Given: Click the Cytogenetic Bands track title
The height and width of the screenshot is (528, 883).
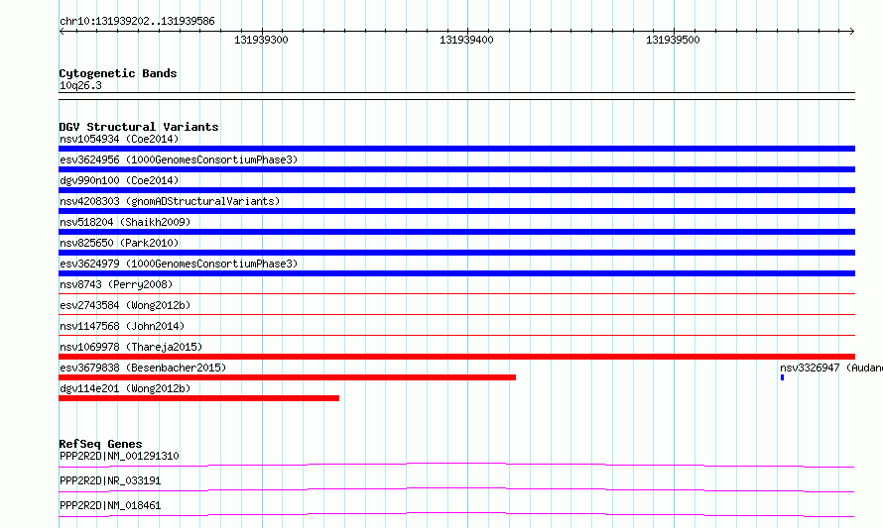Looking at the screenshot, I should [118, 73].
